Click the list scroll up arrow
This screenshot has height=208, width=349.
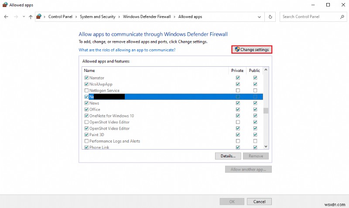[x=266, y=70]
